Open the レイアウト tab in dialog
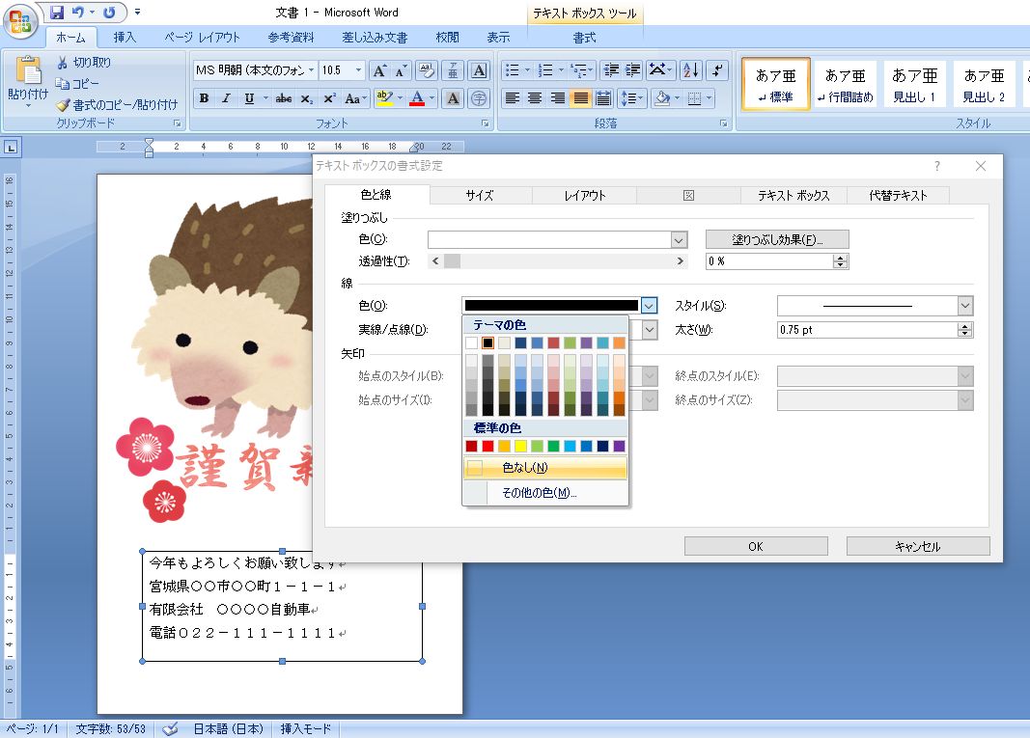 584,195
